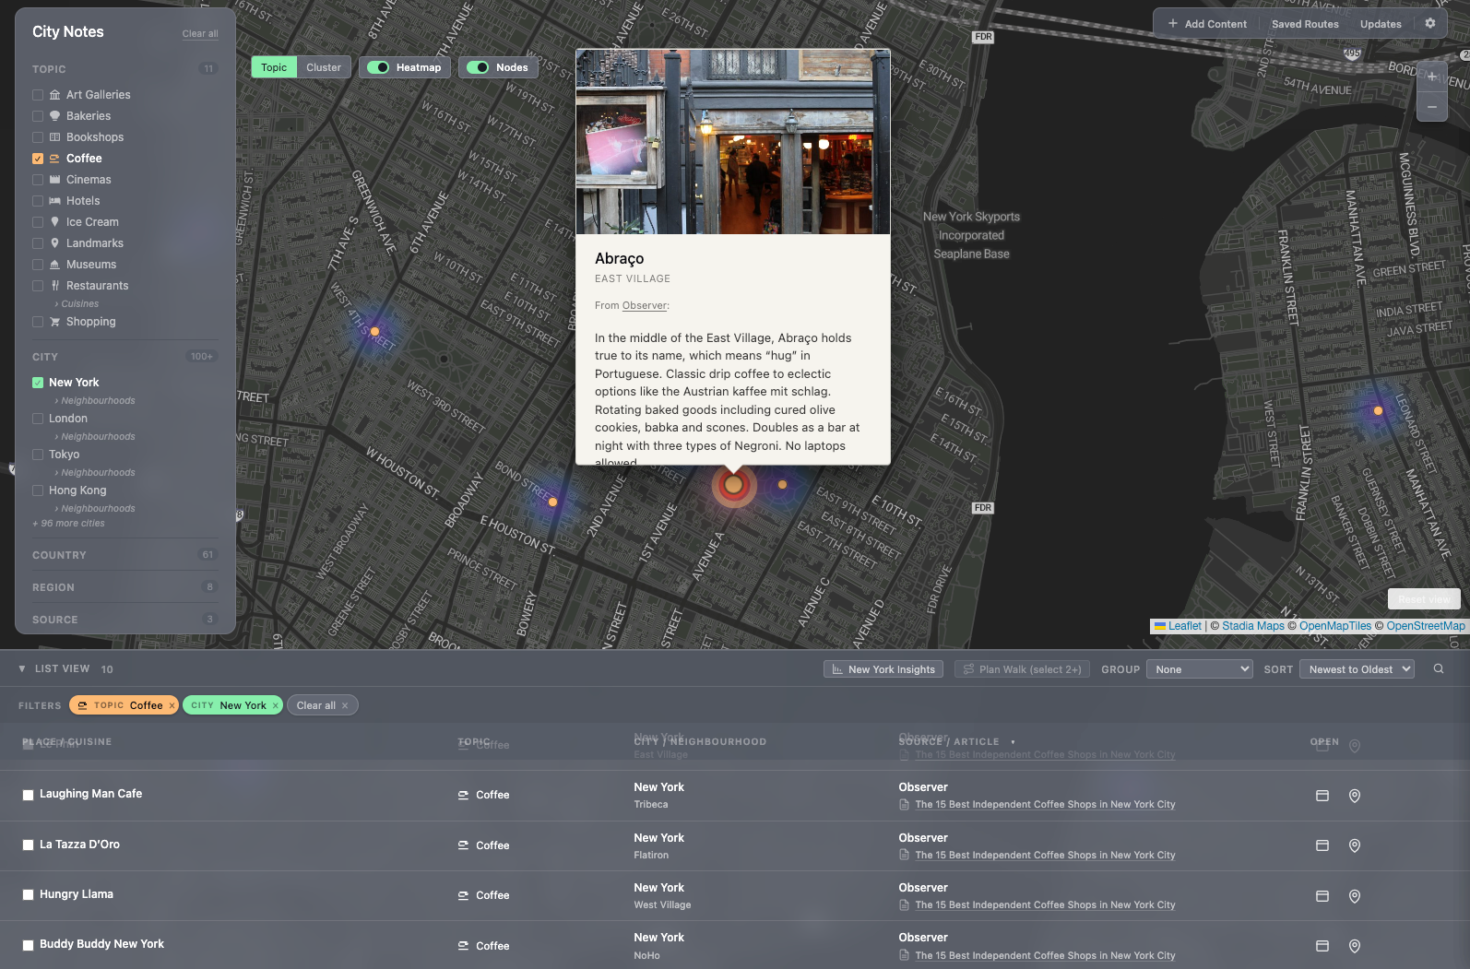Click the Buddy Buddy New York calendar icon
The height and width of the screenshot is (969, 1470).
coord(1322,946)
